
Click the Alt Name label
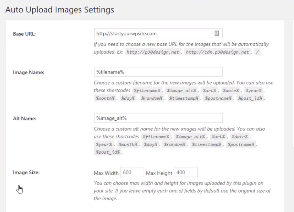pyautogui.click(x=24, y=119)
